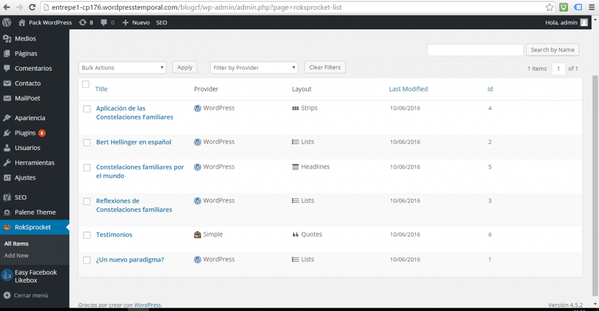Open the Bulk Actions dropdown
This screenshot has width=599, height=311.
point(122,67)
